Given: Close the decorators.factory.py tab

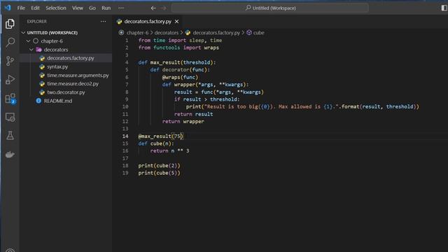Looking at the screenshot, I should tap(177, 22).
